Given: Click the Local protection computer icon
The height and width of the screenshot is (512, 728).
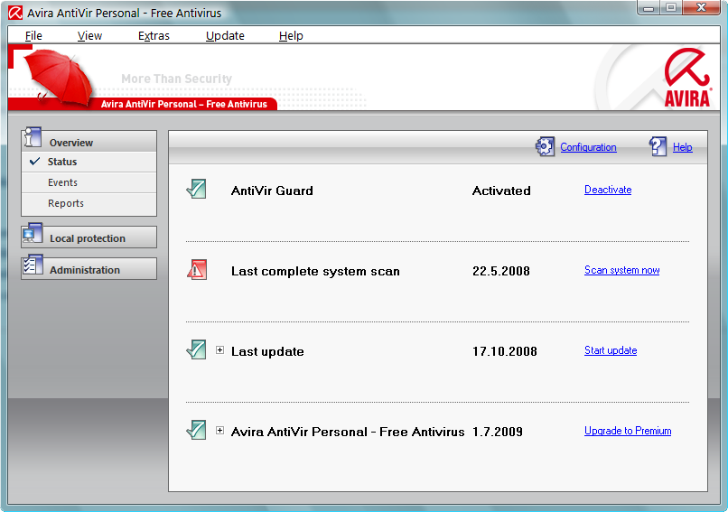Looking at the screenshot, I should pyautogui.click(x=33, y=234).
